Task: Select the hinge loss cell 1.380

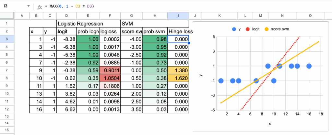Action: point(178,70)
